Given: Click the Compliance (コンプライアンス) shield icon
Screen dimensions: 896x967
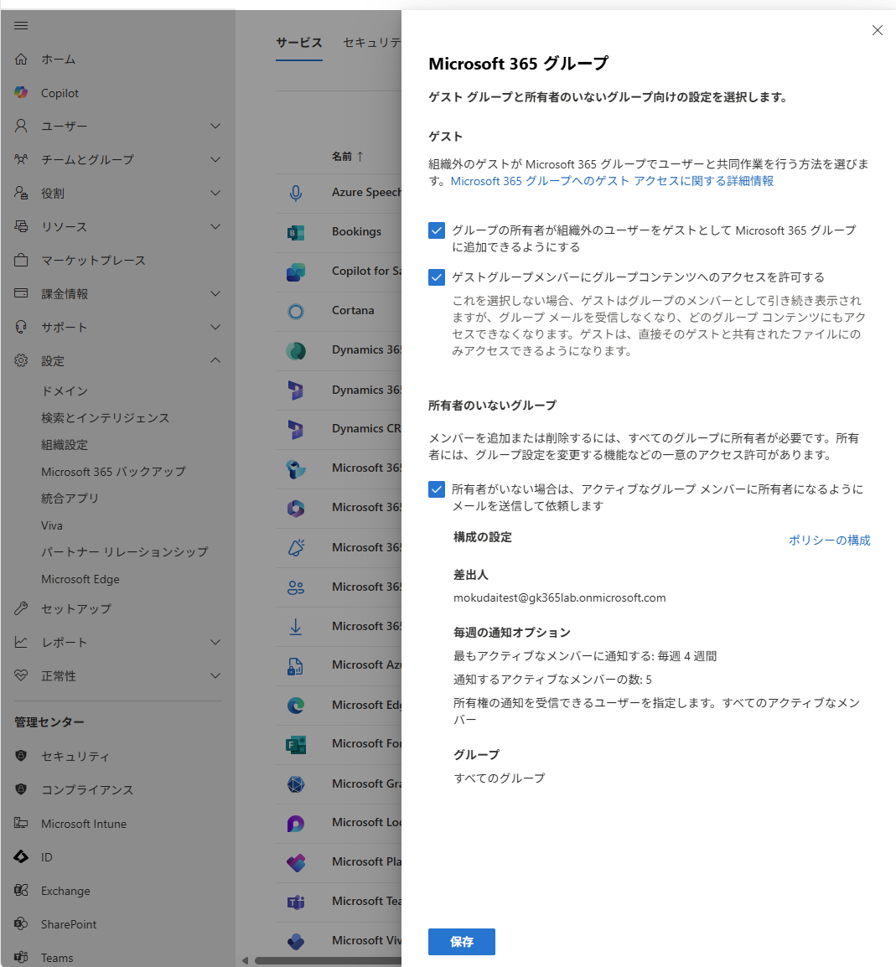Looking at the screenshot, I should (21, 789).
